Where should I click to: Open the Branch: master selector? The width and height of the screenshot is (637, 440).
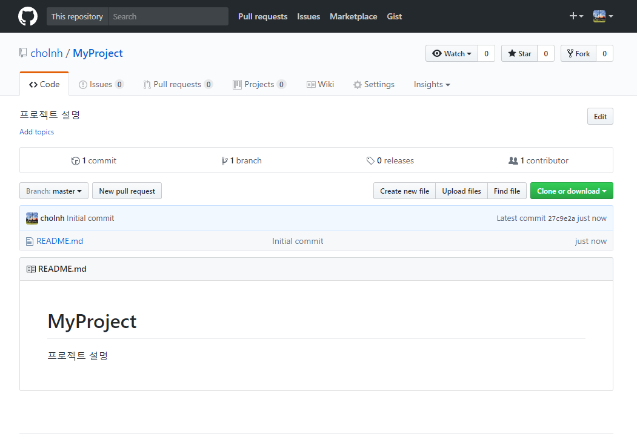coord(54,191)
